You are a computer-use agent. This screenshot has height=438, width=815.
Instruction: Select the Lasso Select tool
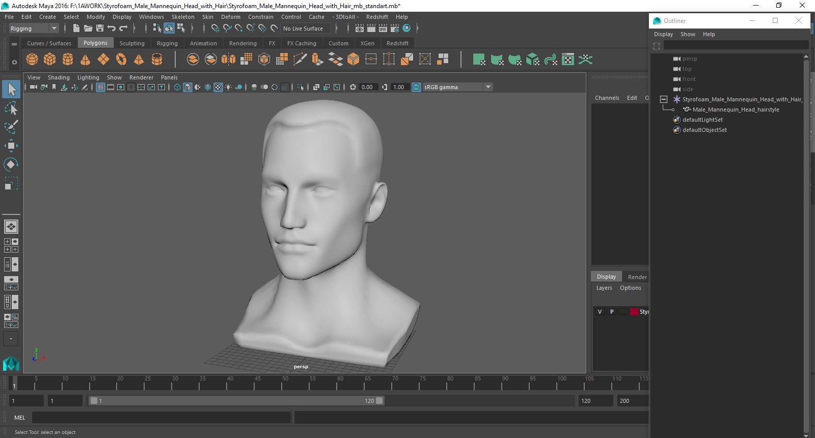tap(11, 108)
